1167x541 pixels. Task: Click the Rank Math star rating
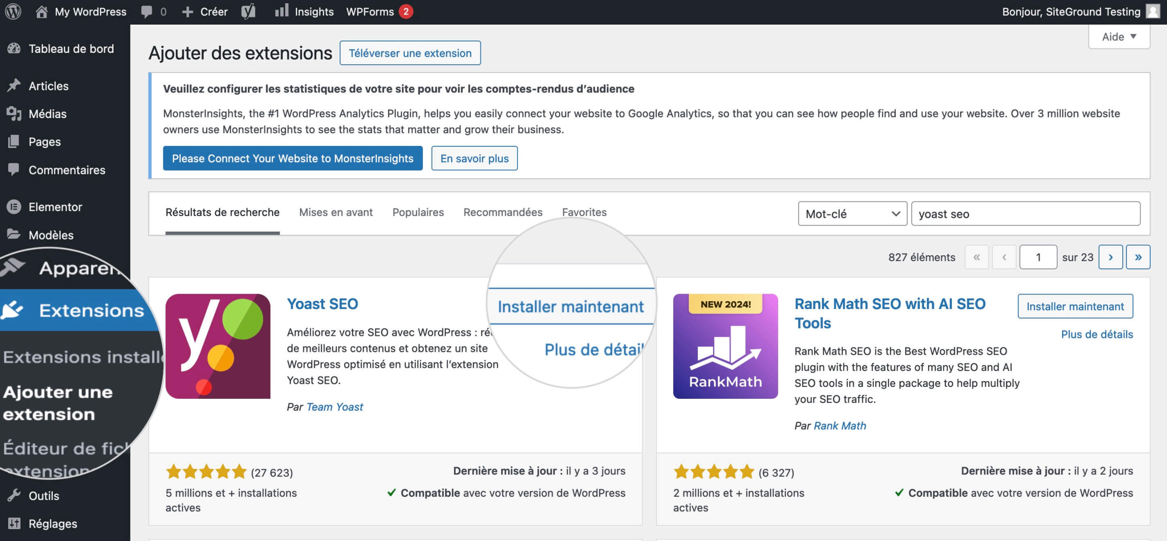[714, 471]
